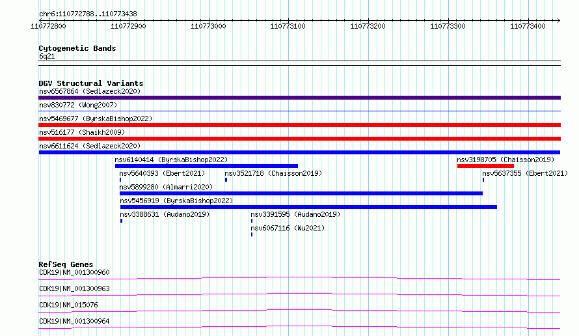579x336 pixels.
Task: Select the red bar under nsv5469677
Action: (299, 125)
